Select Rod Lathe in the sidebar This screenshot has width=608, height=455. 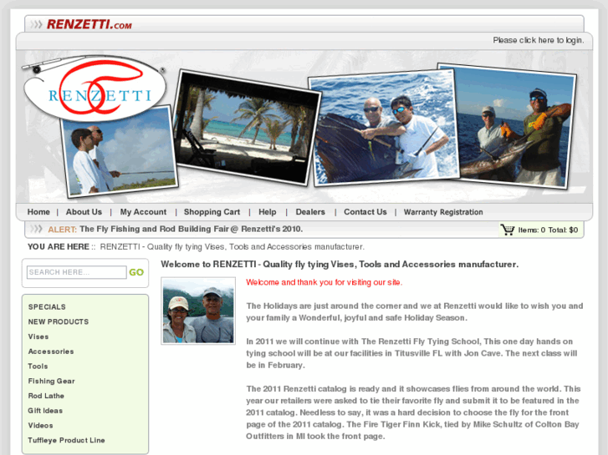tap(46, 396)
